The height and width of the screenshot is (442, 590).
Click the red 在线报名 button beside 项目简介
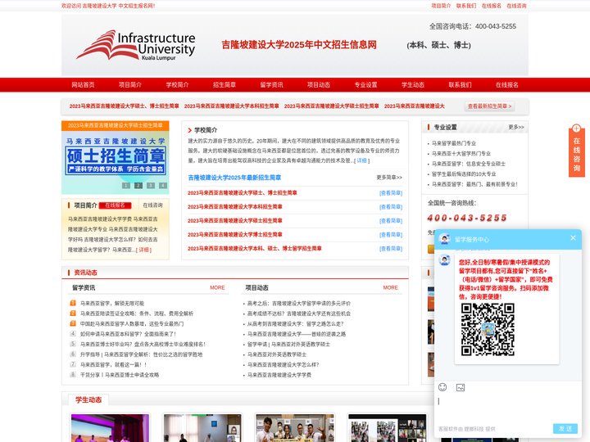[115, 205]
